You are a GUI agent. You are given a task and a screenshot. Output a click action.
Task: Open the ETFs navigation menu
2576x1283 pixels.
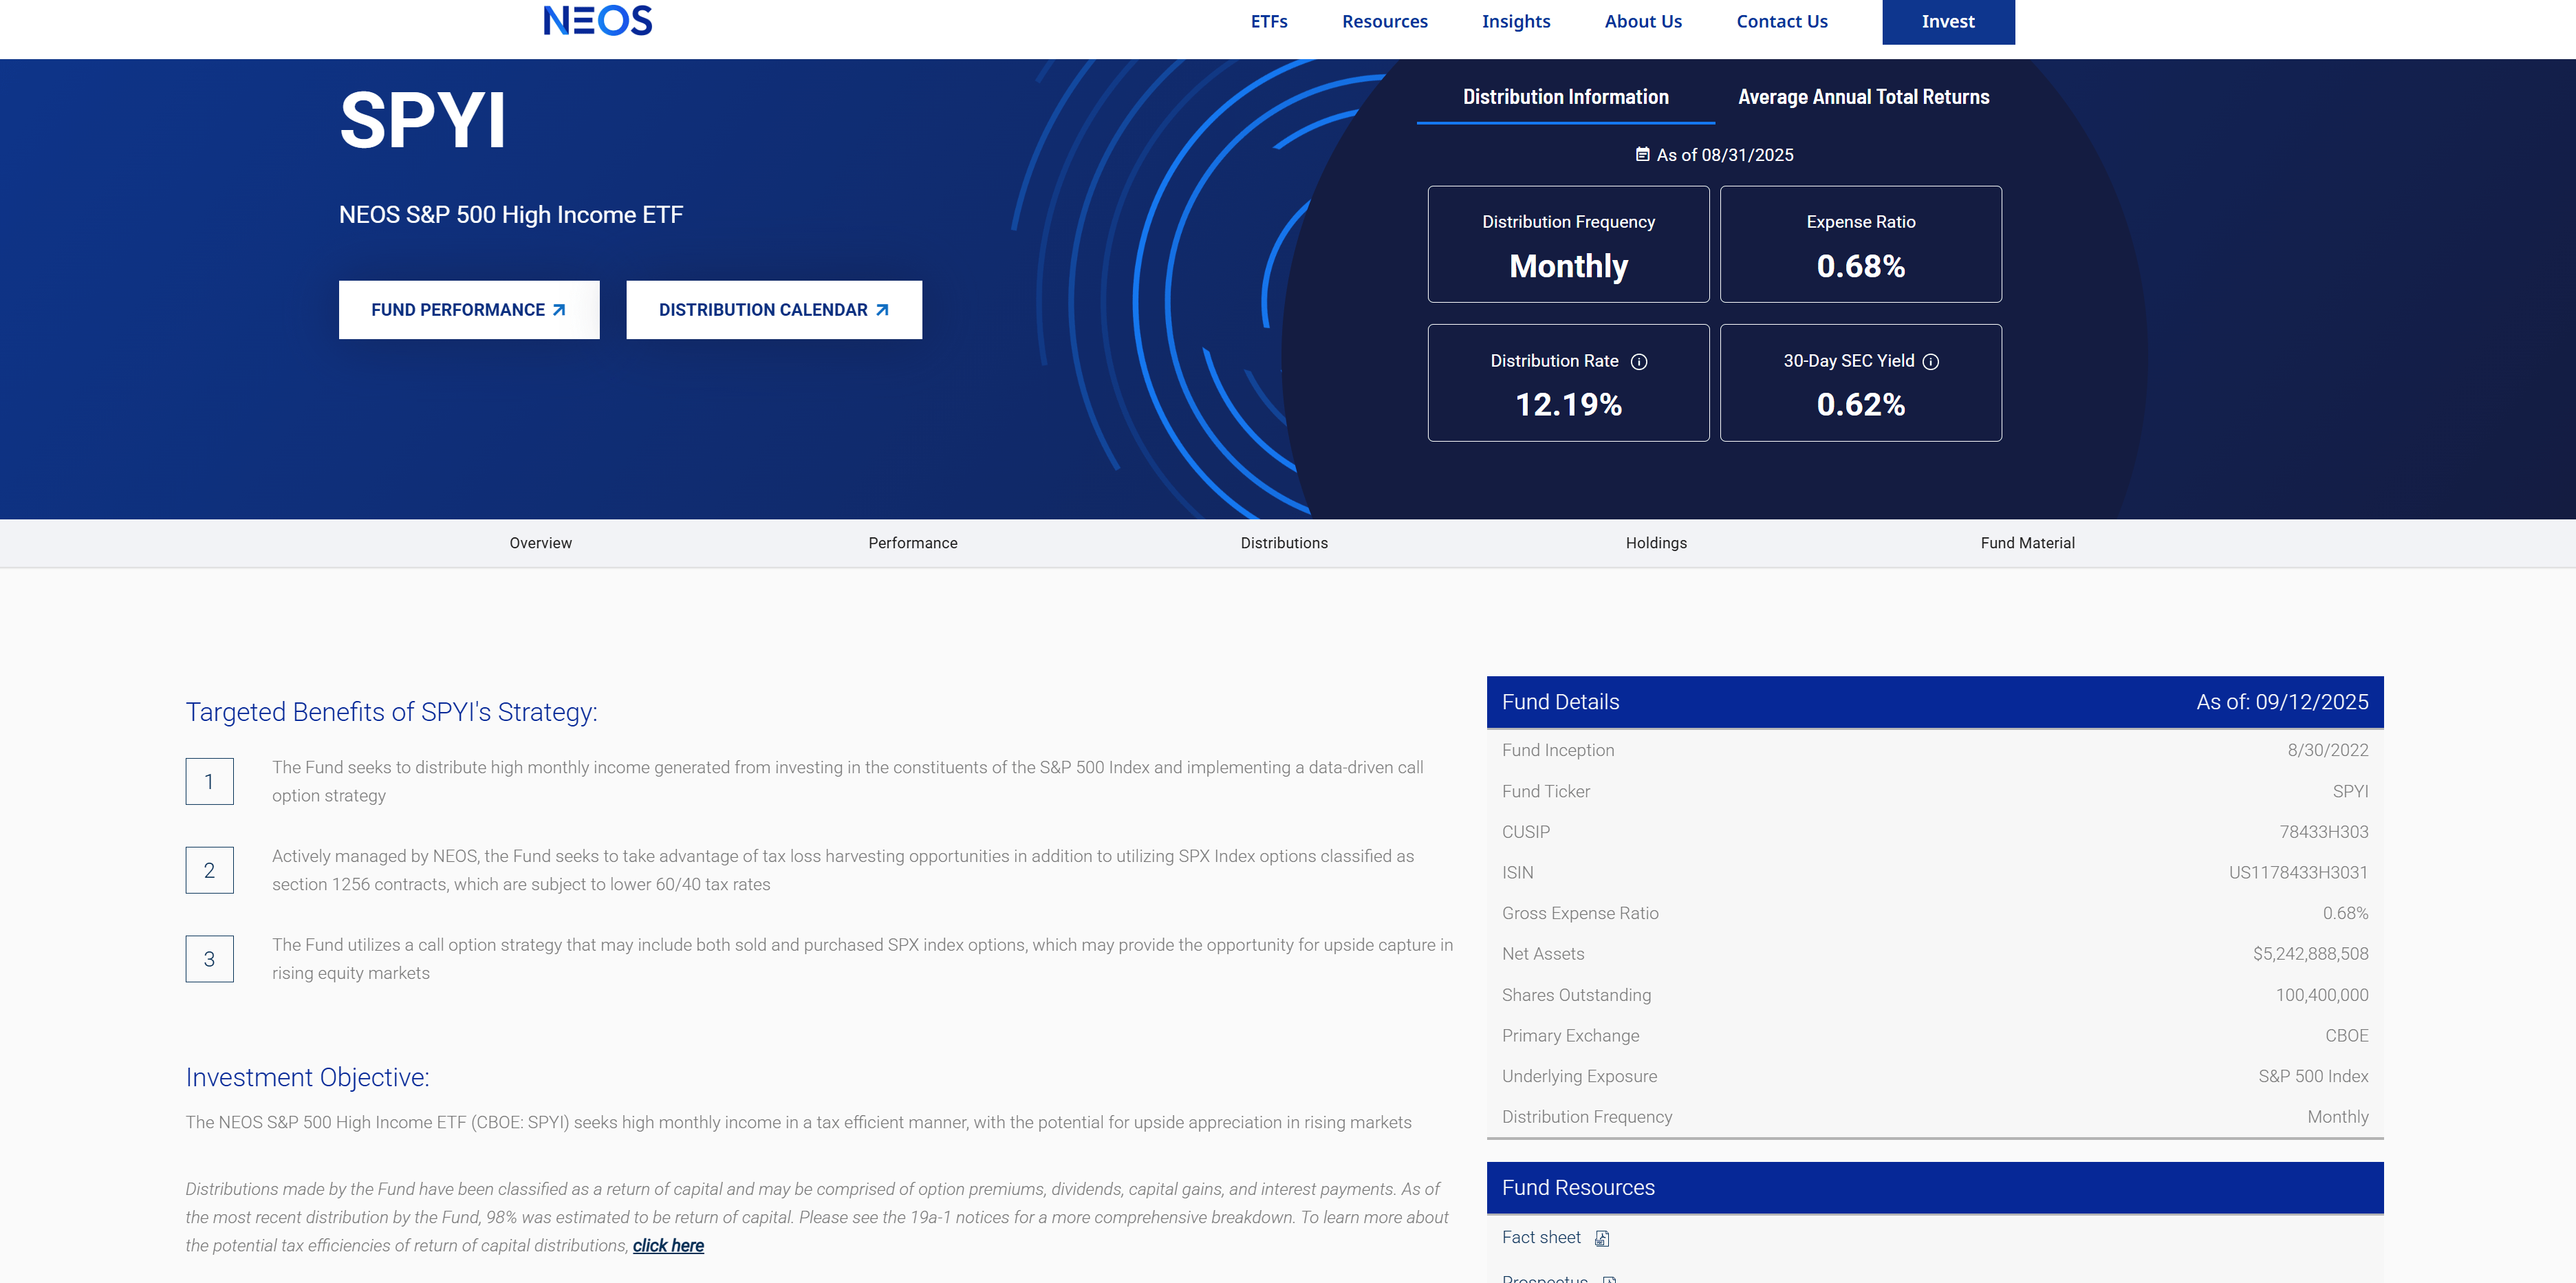tap(1268, 22)
